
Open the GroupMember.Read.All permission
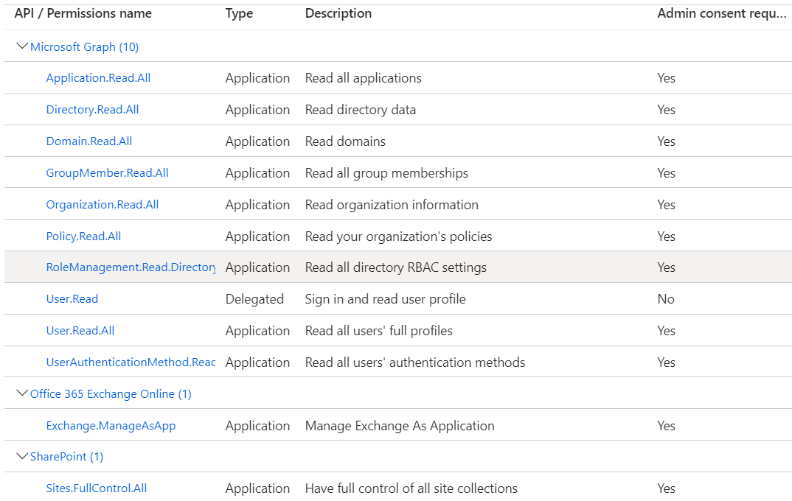coord(107,172)
